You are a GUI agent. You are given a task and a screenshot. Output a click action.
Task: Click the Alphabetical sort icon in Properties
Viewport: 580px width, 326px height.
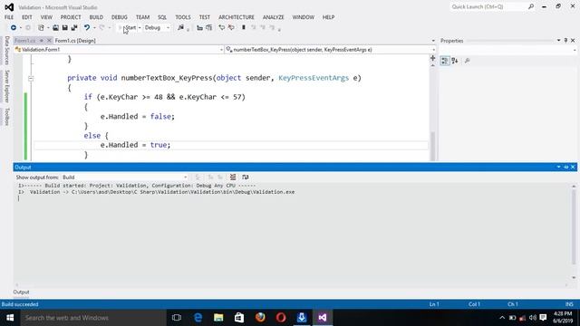coord(455,61)
